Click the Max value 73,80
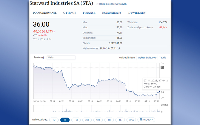Viewport: 200px width, 125px height. 119,27
